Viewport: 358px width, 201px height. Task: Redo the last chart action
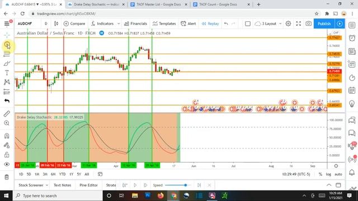(x=233, y=23)
